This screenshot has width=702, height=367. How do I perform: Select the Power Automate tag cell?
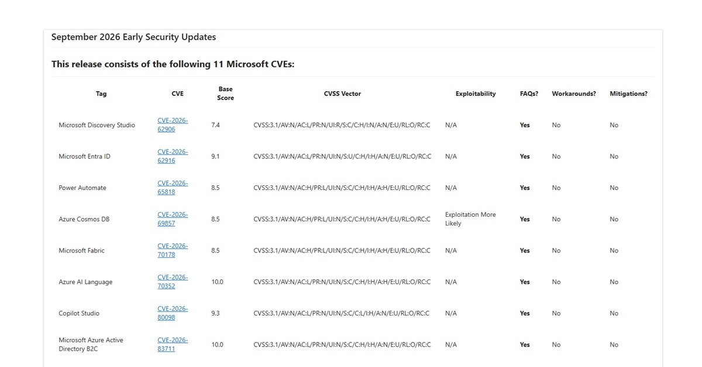82,188
